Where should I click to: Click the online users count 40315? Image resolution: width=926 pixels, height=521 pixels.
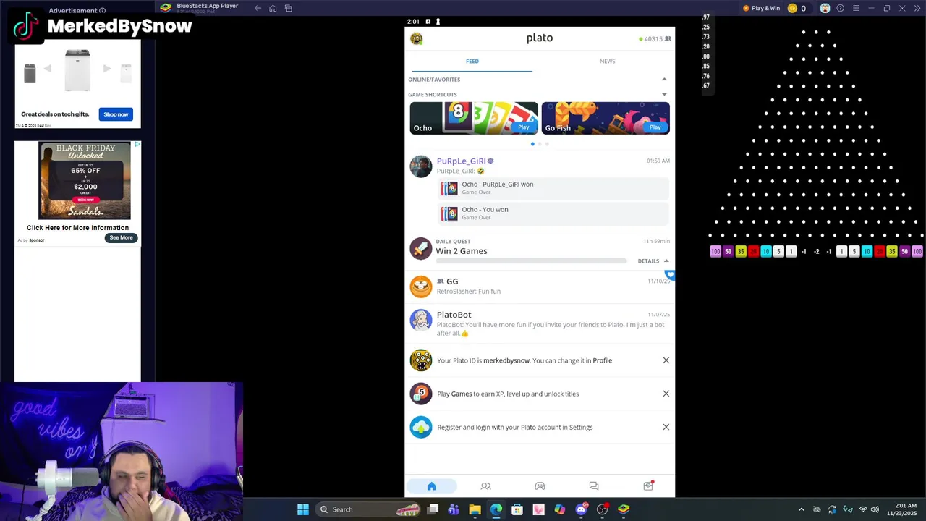point(655,39)
